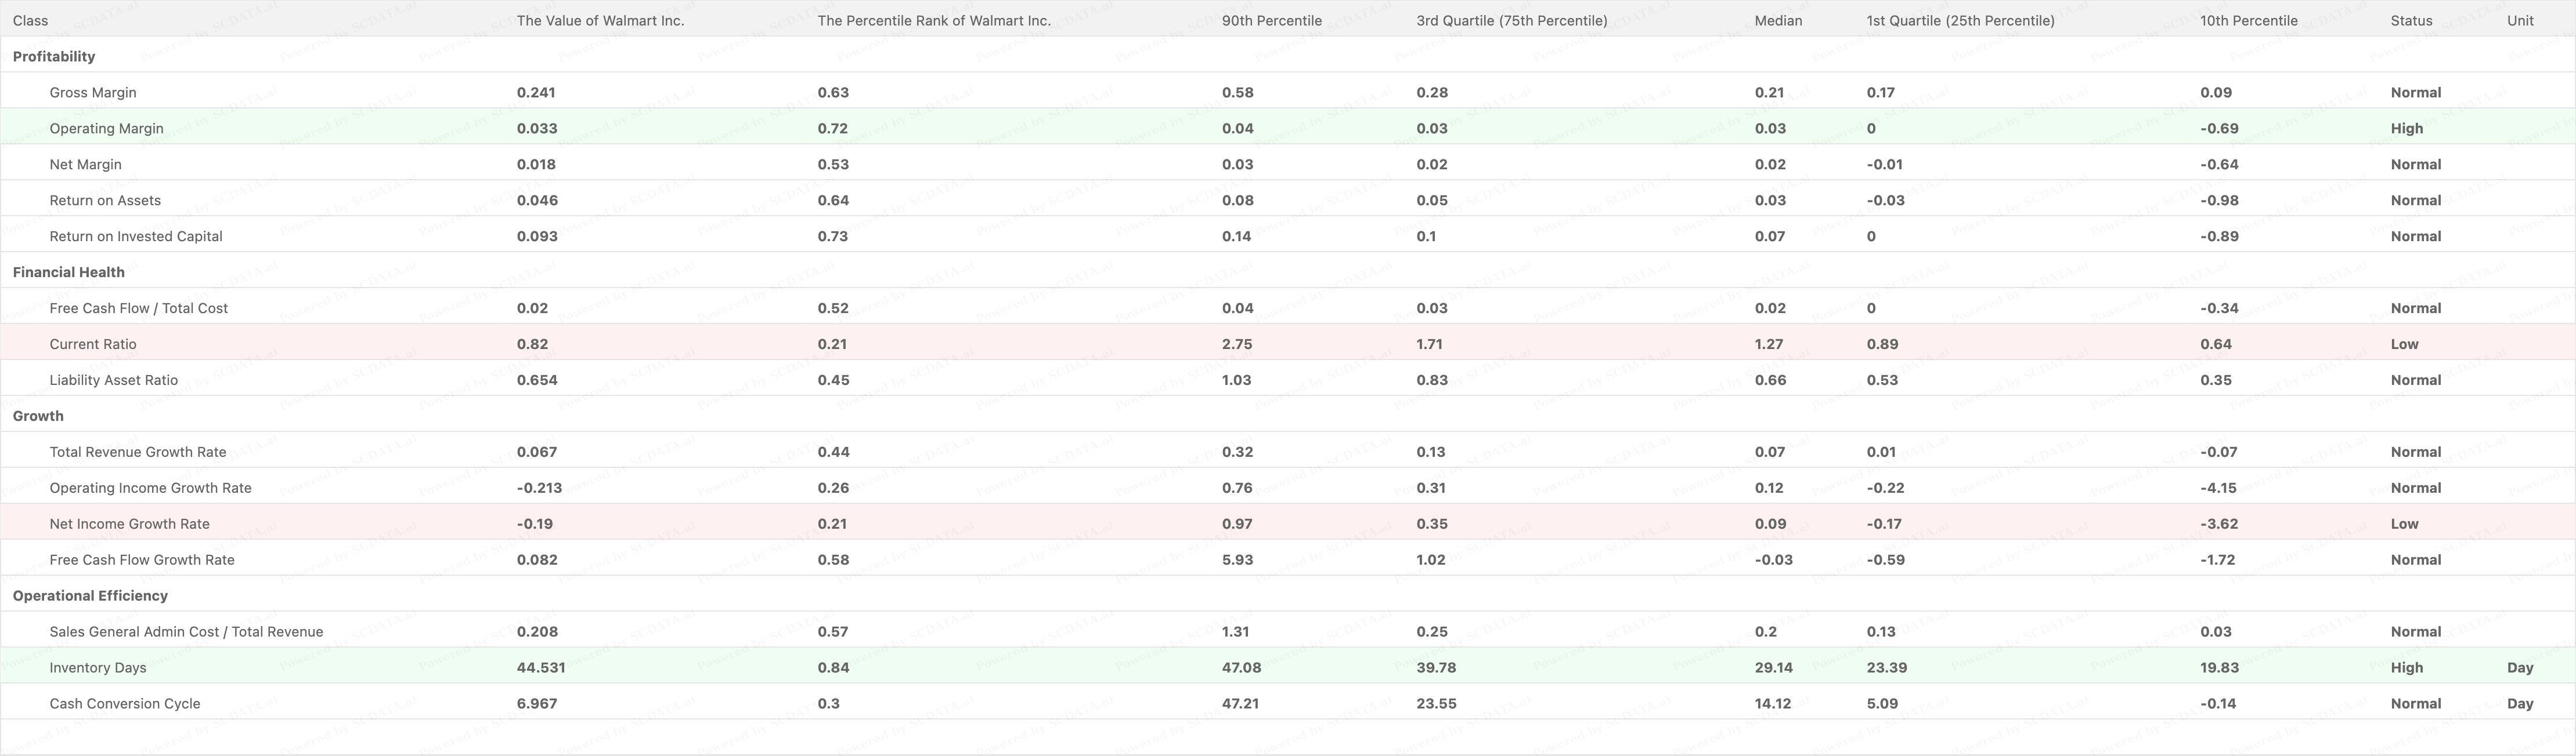Screen dimensions: 2576x756
Task: Collapse the Profitability group row
Action: click(54, 56)
